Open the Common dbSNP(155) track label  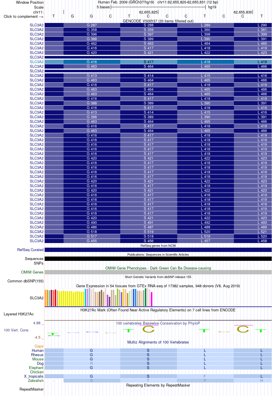25,281
